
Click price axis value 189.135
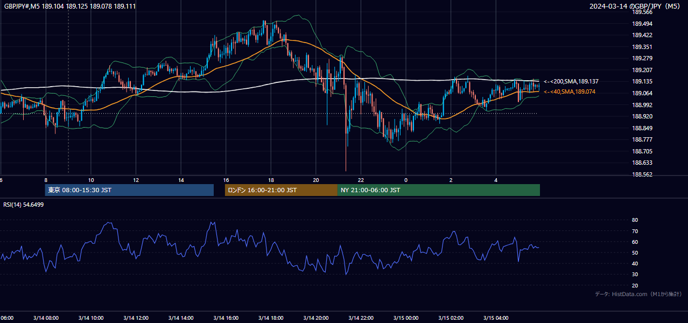pos(642,82)
